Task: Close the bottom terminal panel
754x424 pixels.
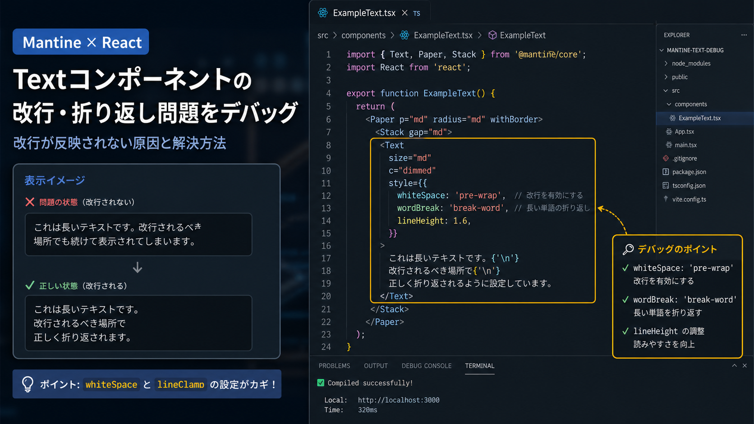Action: 745,365
